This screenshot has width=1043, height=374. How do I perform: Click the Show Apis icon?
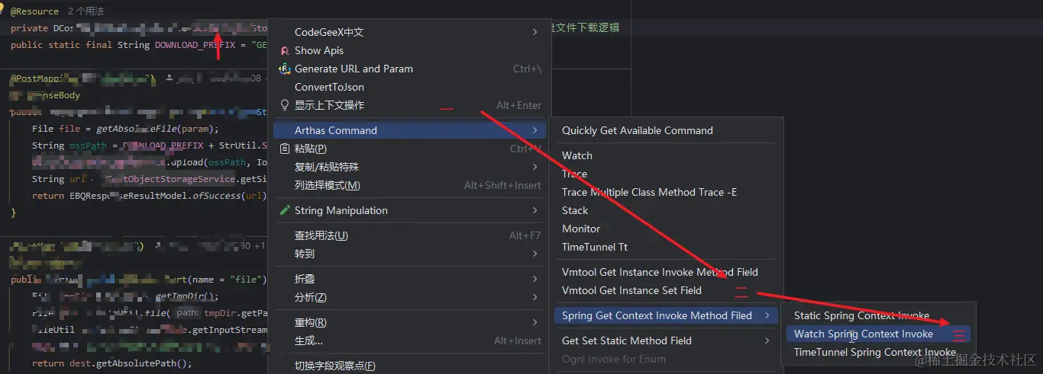285,50
